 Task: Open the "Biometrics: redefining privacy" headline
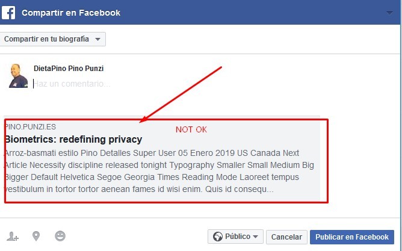(x=73, y=139)
